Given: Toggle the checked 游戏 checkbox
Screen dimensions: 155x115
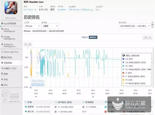Looking at the screenshot, I should coord(106,102).
